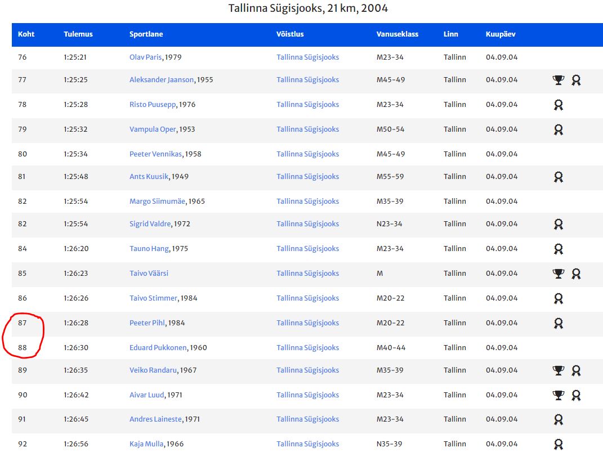Viewport: 603px width, 452px height.
Task: Click the medal ribbon icon for Kaja Mulla
Action: pyautogui.click(x=559, y=444)
